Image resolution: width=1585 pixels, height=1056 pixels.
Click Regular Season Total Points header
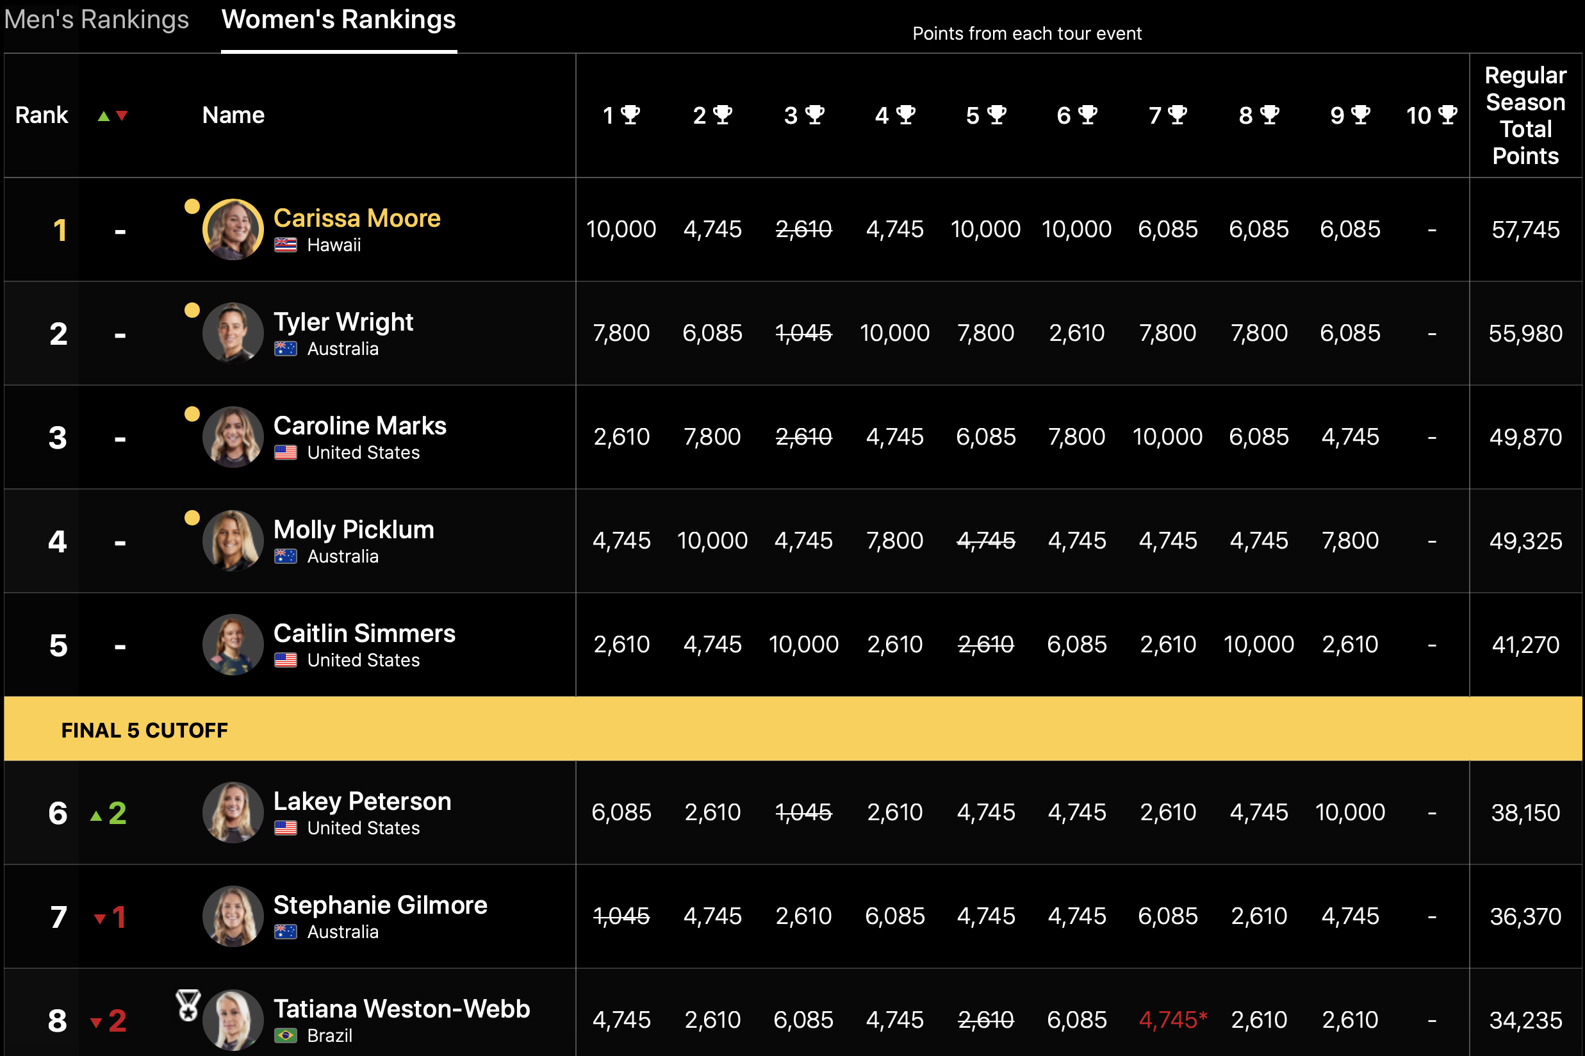(x=1525, y=115)
